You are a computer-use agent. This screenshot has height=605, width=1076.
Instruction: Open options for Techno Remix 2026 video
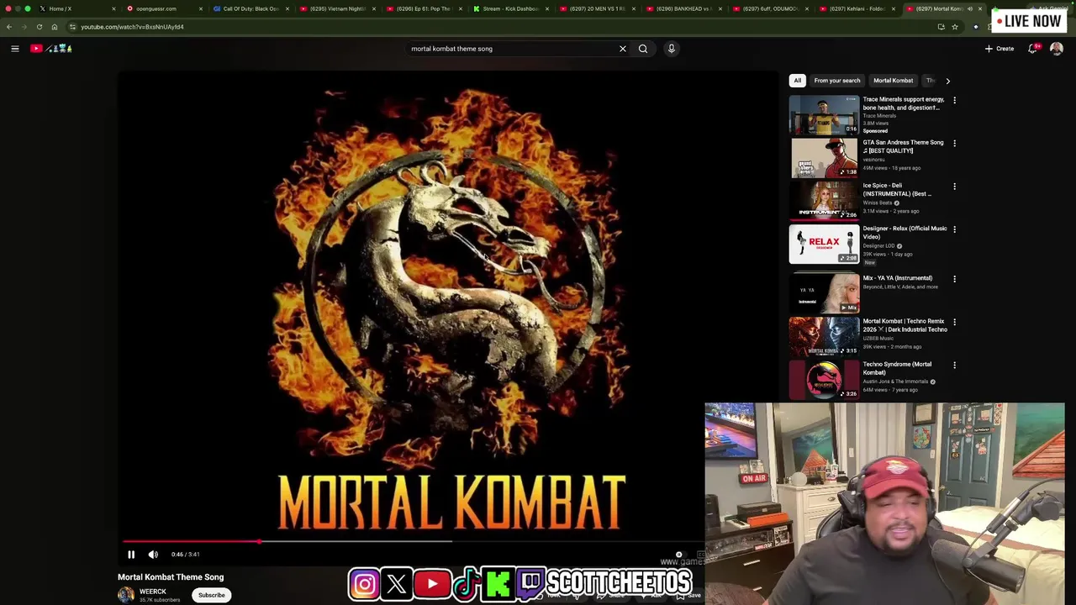point(954,322)
